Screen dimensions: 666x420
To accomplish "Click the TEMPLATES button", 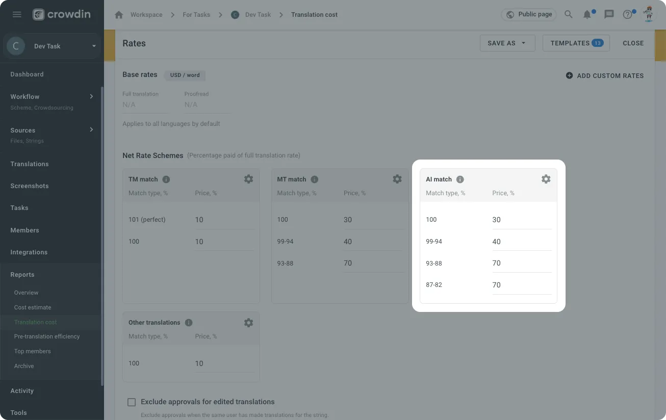I will (x=576, y=43).
